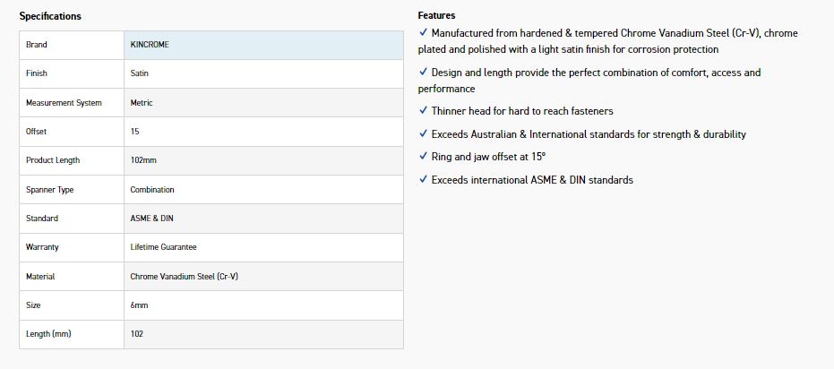
Task: Click the Features heading
Action: [x=436, y=15]
